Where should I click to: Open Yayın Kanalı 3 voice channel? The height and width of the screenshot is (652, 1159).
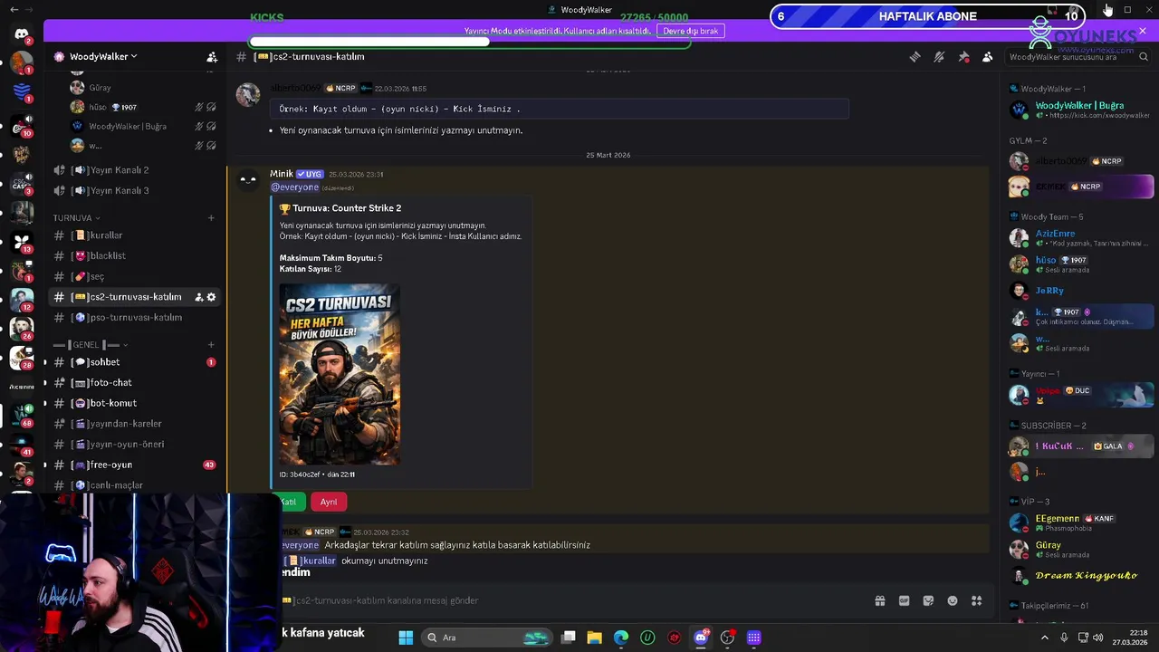pyautogui.click(x=119, y=191)
